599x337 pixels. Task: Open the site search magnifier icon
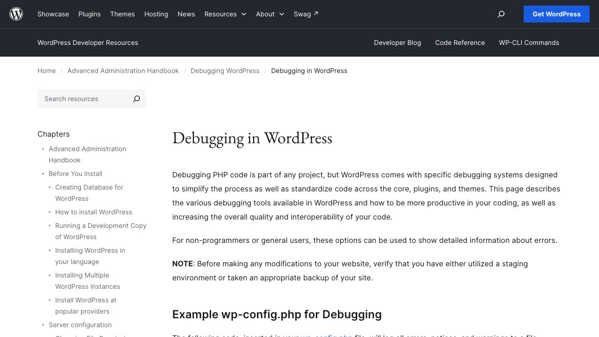click(x=501, y=14)
